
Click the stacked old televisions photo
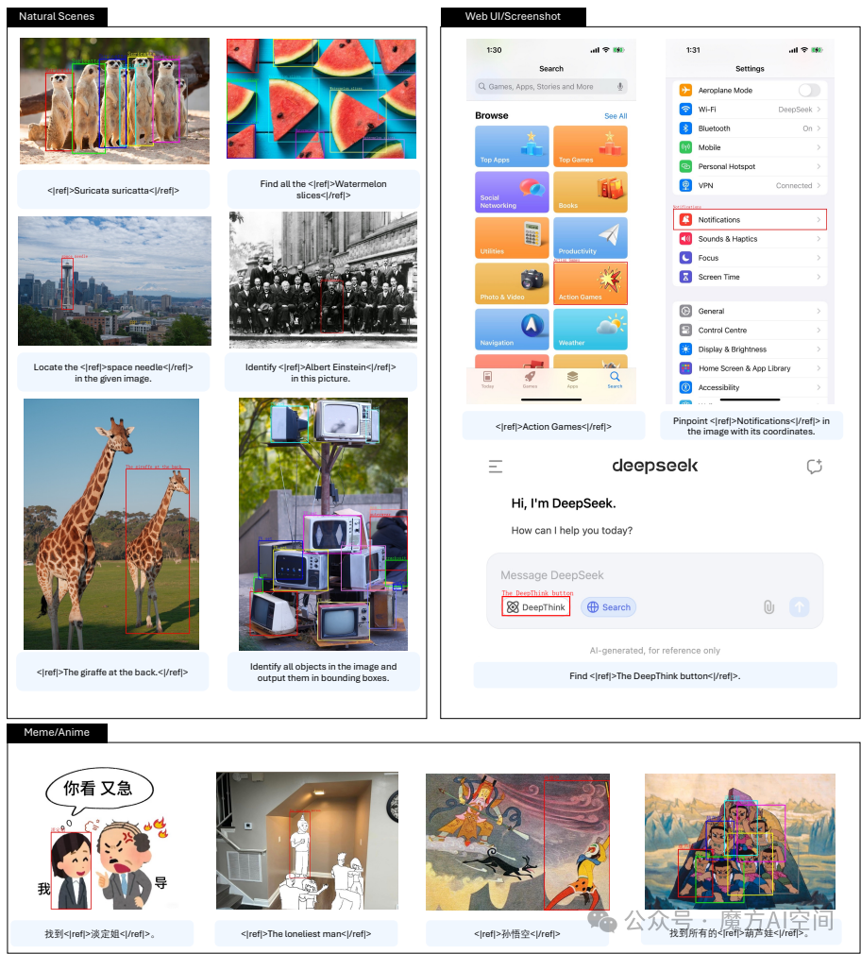(324, 524)
